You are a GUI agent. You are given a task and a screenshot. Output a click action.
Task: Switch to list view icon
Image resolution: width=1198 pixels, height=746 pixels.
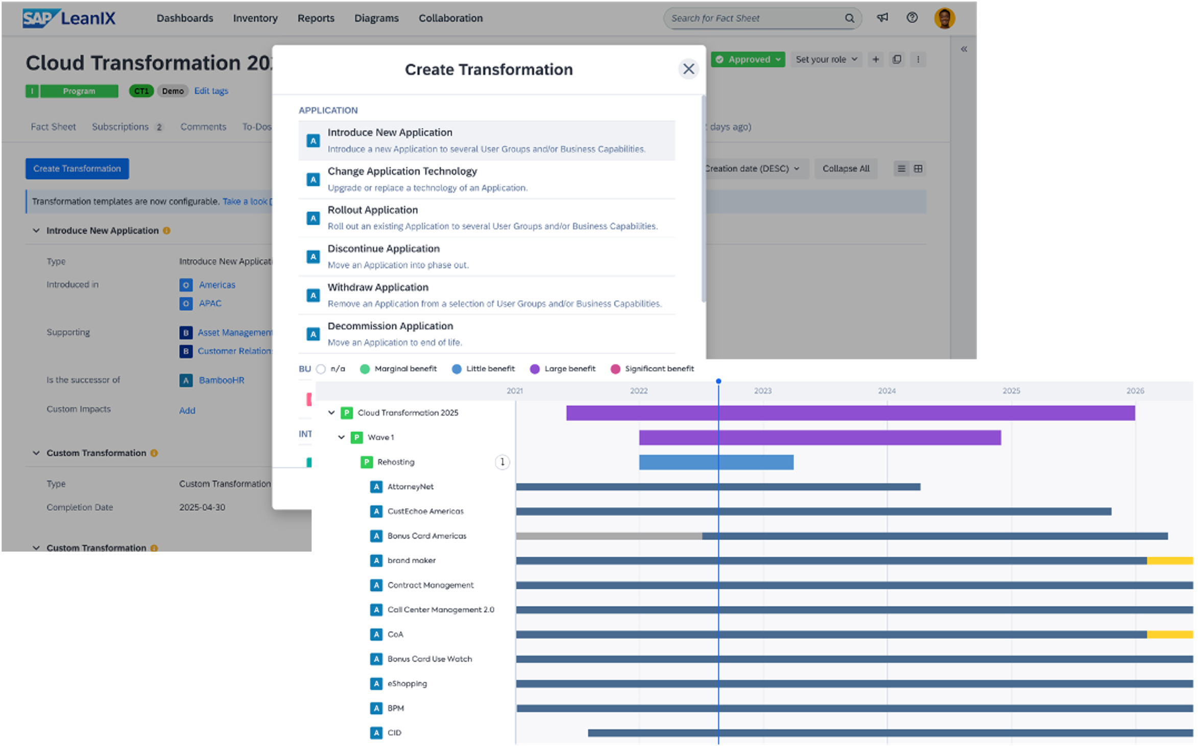click(901, 169)
